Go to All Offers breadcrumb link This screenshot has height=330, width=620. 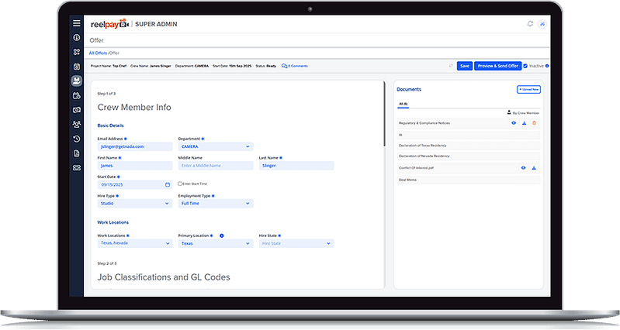click(x=98, y=53)
